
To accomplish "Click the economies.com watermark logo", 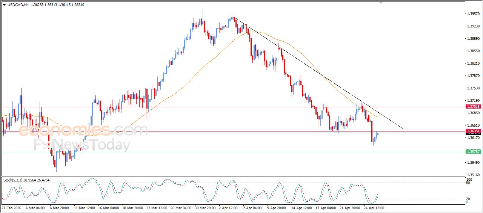I will coord(83,130).
